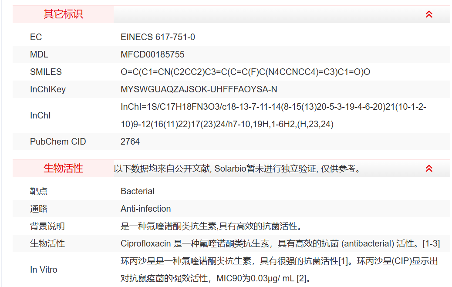
Task: Click the 生物活性 section header
Action: [63, 169]
